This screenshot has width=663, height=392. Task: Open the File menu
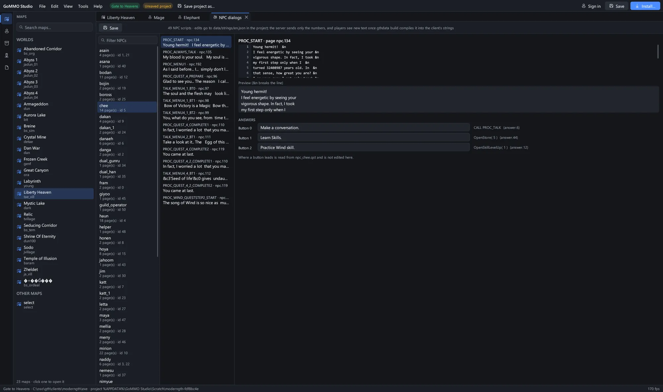pyautogui.click(x=42, y=6)
